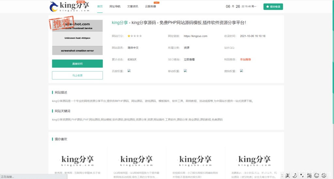Click the IME 英 language mode icon
The height and width of the screenshot is (179, 334).
(288, 175)
